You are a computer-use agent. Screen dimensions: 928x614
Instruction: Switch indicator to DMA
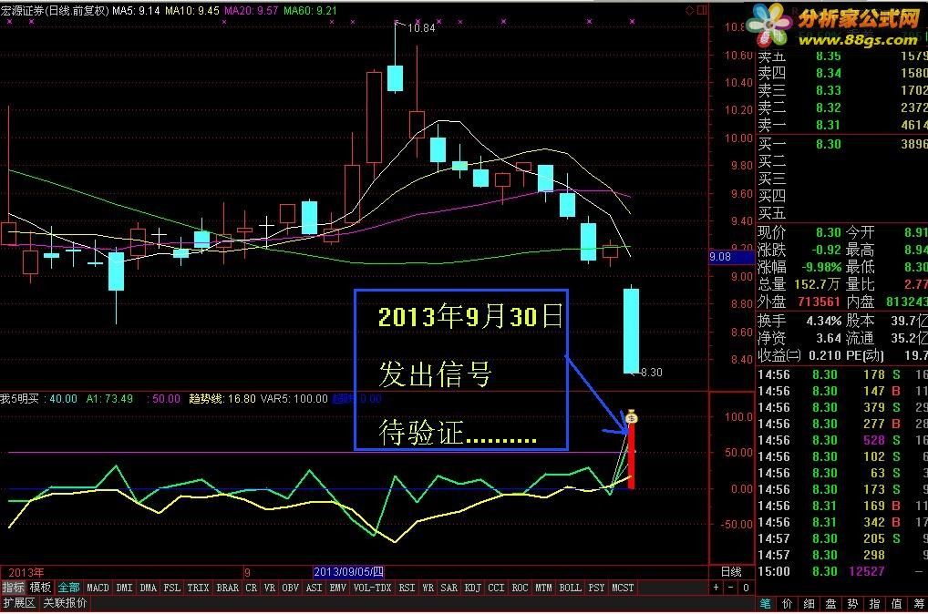coord(148,588)
